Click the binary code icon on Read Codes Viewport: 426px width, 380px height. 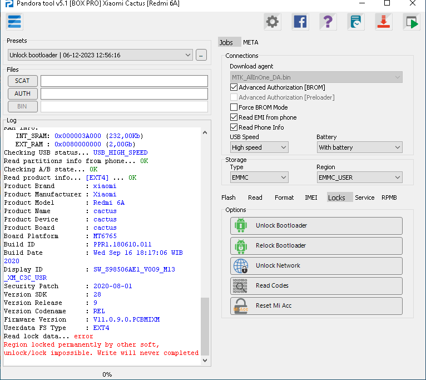click(x=240, y=285)
